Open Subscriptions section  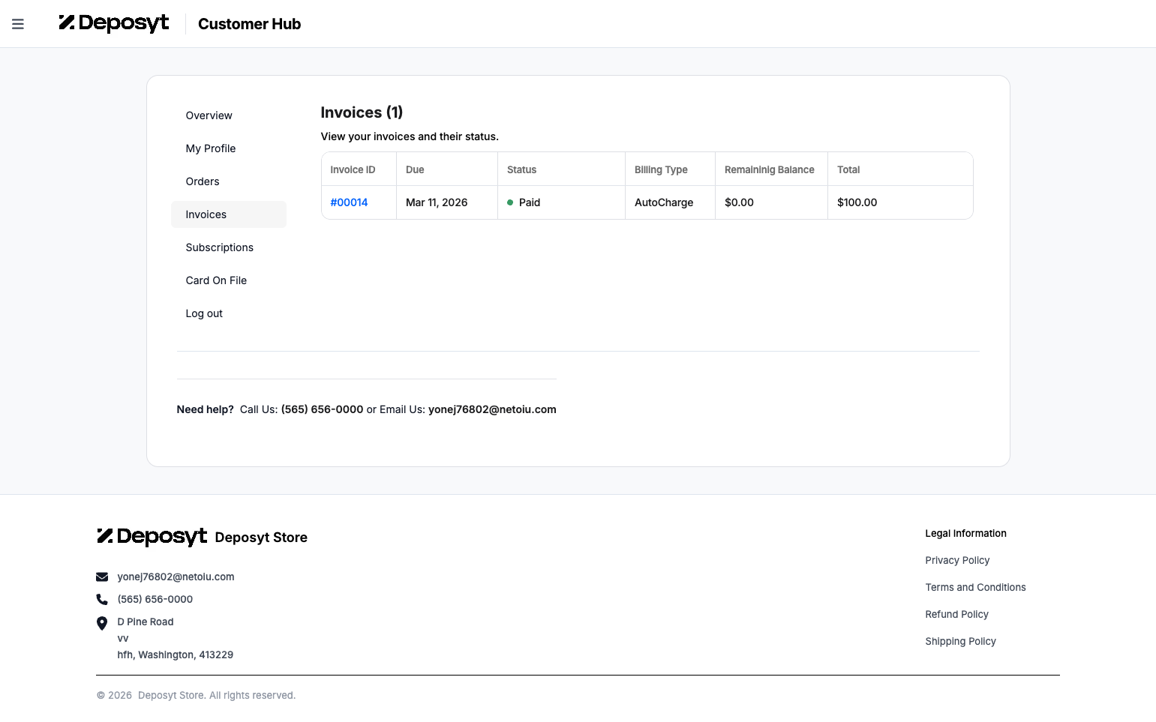tap(229, 247)
